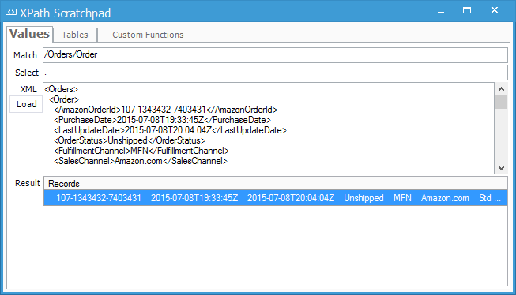Click the Load button
The height and width of the screenshot is (295, 516).
pos(26,104)
